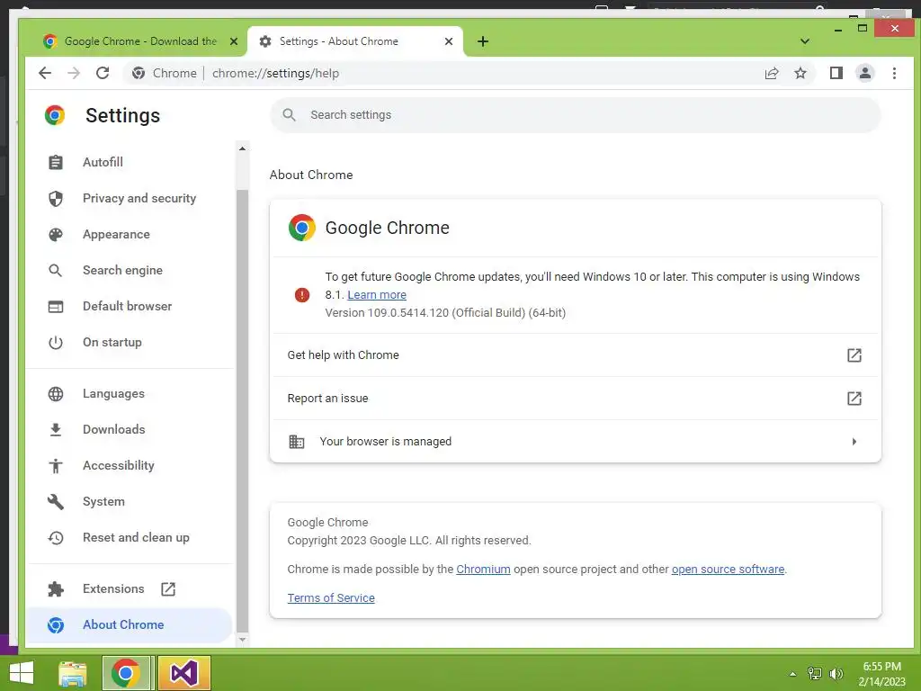Click the Accessibility person icon
921x691 pixels.
click(55, 465)
